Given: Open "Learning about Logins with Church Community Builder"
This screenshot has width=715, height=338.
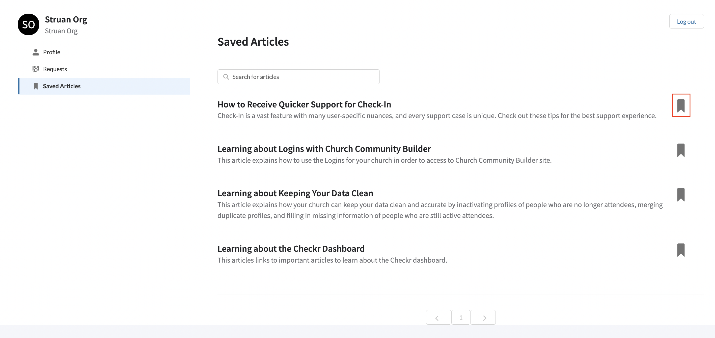Looking at the screenshot, I should 324,149.
